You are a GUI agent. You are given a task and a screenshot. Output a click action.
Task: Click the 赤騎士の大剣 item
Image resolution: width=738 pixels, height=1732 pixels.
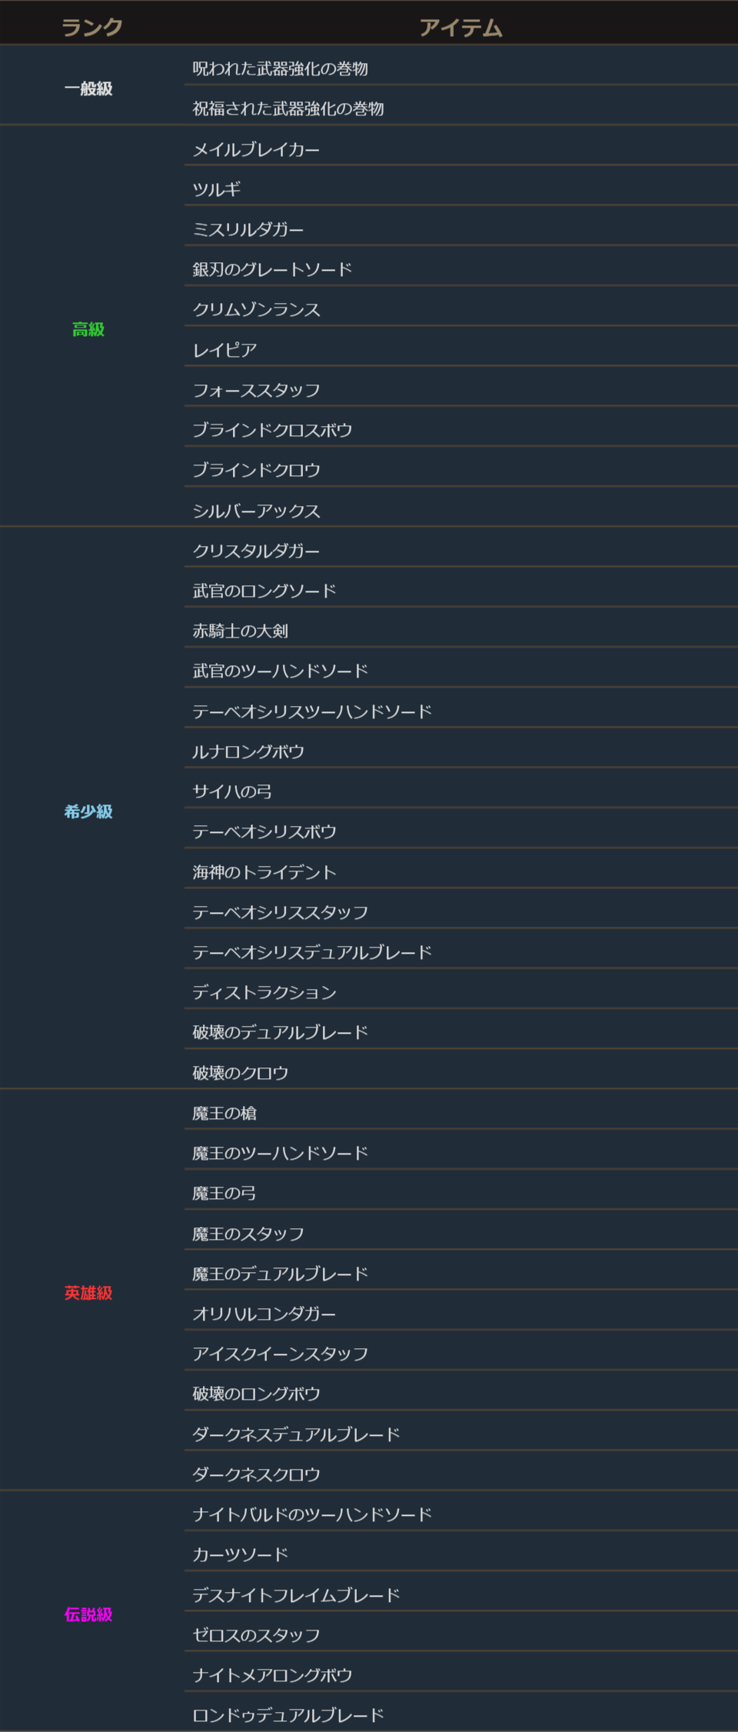pyautogui.click(x=240, y=631)
